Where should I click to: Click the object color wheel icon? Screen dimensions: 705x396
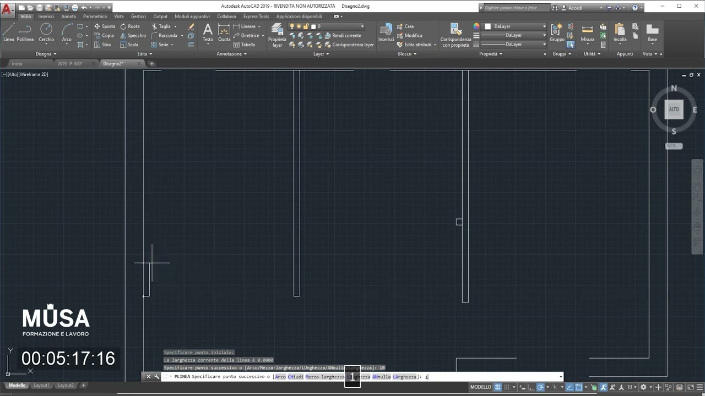point(477,26)
